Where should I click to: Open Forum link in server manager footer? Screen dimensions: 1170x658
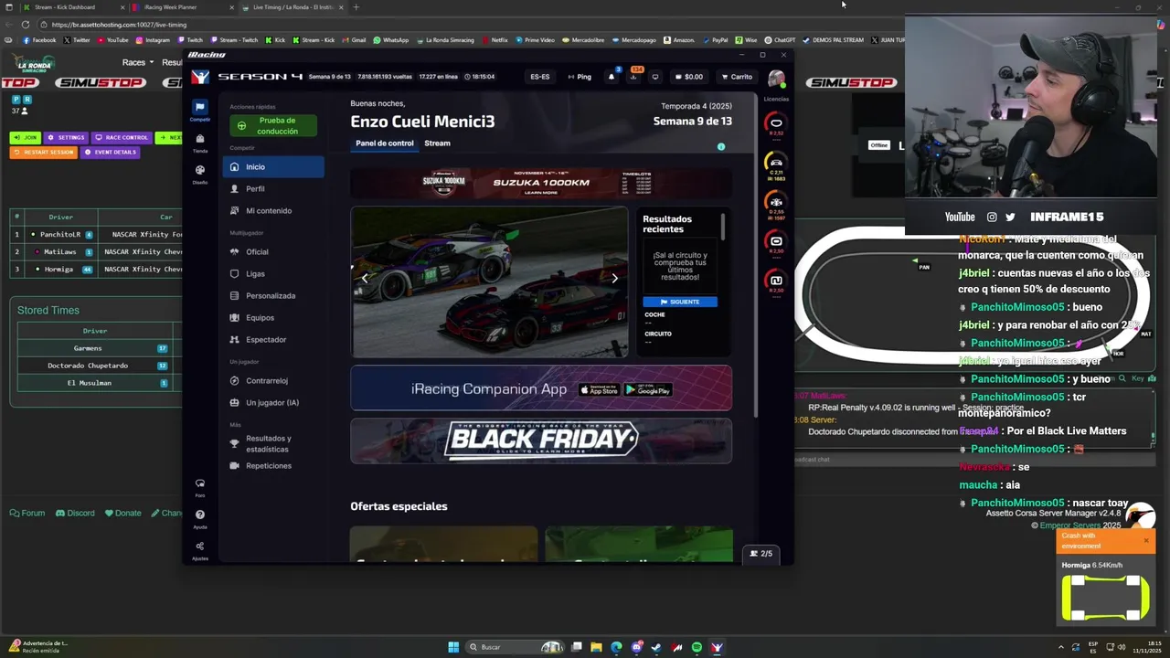[x=27, y=514]
